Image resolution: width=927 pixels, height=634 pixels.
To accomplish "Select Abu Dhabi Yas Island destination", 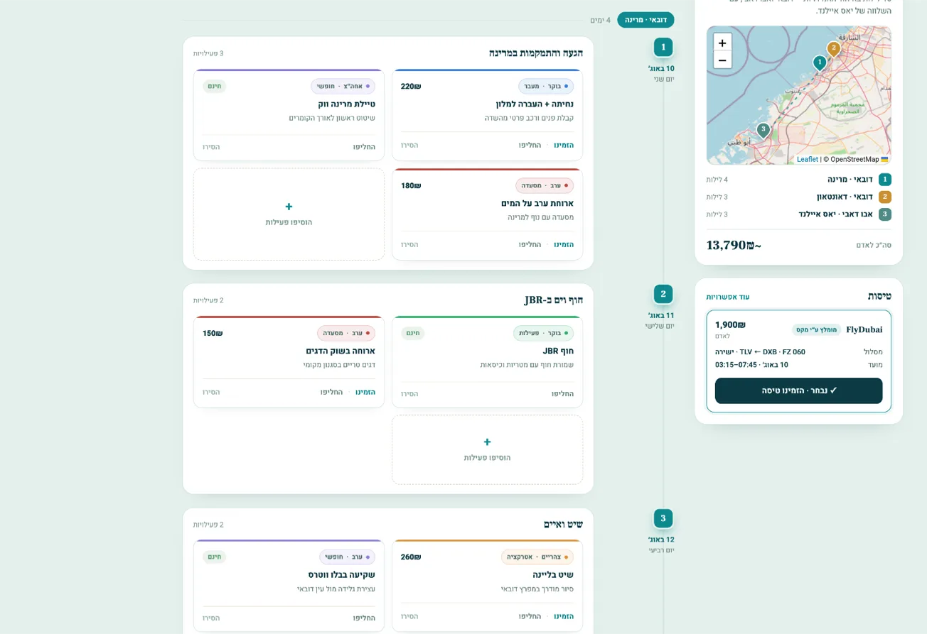I will (x=798, y=214).
